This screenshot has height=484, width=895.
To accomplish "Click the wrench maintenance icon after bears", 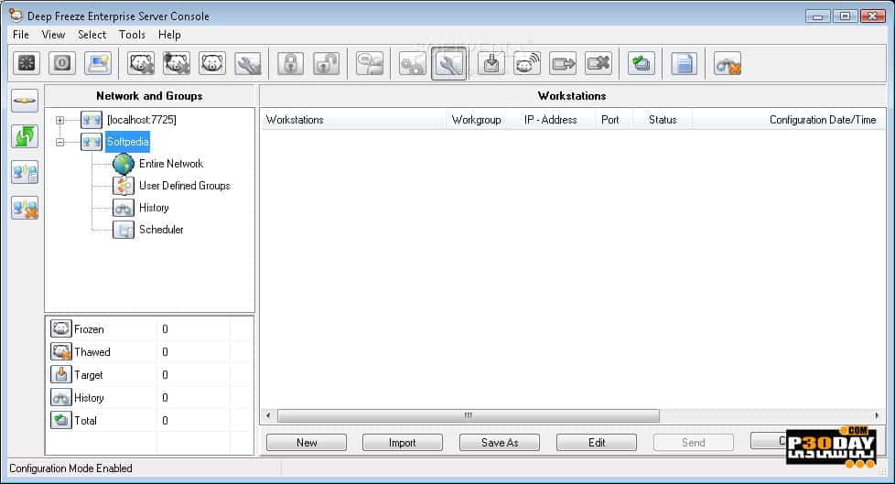I will coord(248,63).
